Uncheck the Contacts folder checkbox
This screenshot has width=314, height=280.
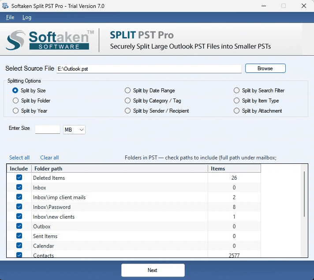[x=19, y=255]
